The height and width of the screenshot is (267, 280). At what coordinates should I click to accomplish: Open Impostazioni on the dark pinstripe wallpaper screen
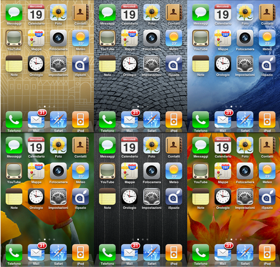pos(152,196)
